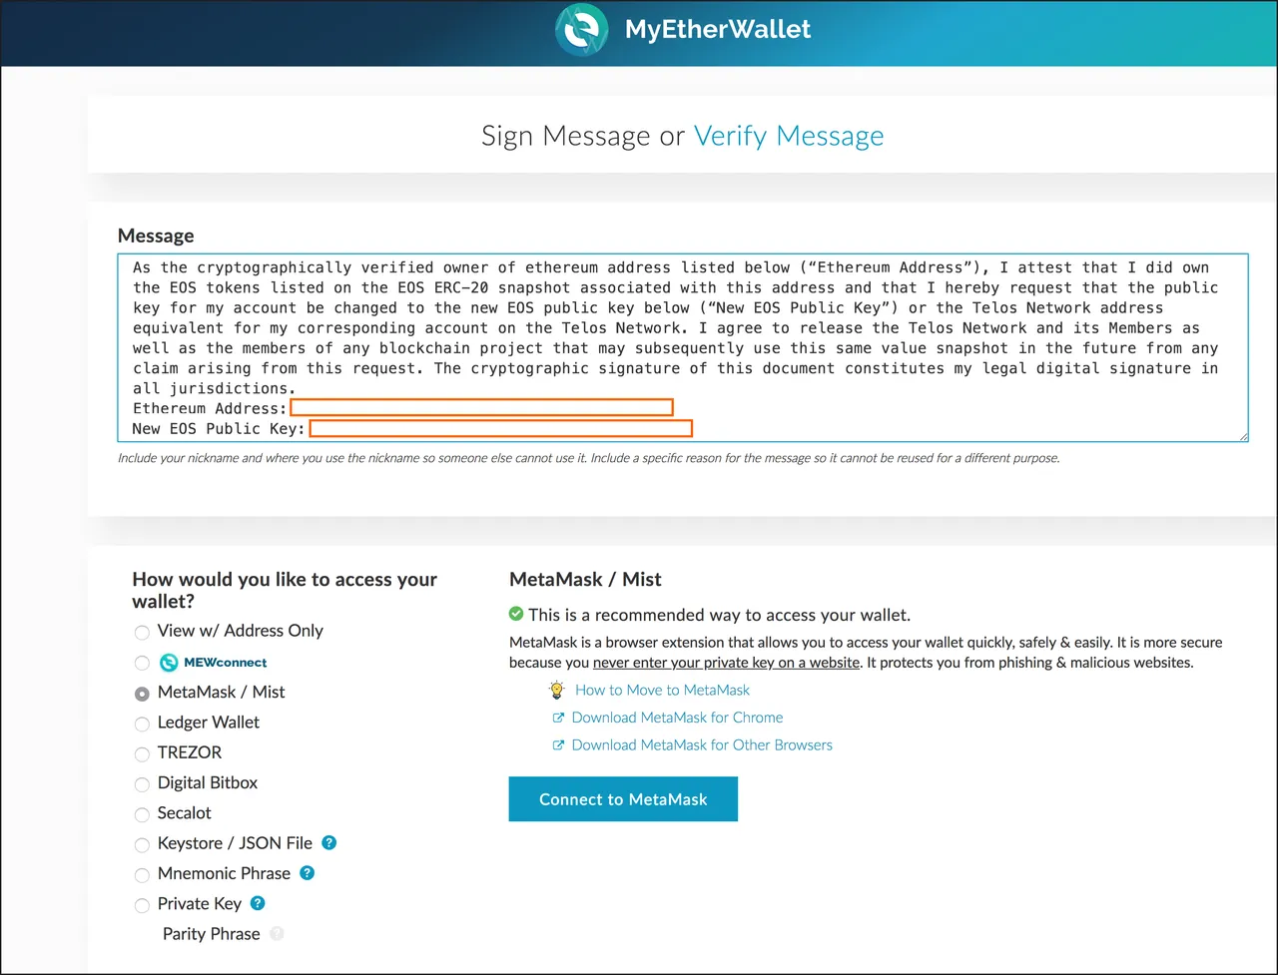Select View w/ Address Only option
The image size is (1278, 975).
tap(142, 632)
